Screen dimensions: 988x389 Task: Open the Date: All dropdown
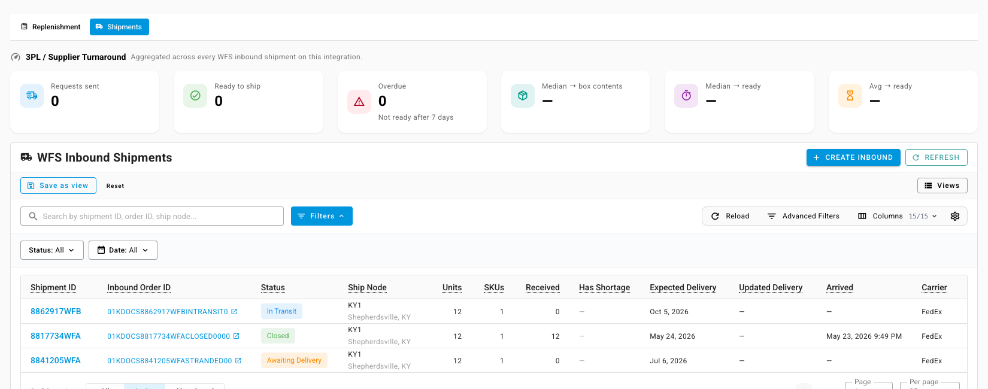coord(123,250)
